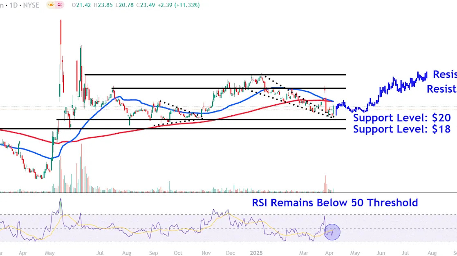Click the Oct label on time axis
The height and width of the screenshot is (256, 457).
click(178, 253)
